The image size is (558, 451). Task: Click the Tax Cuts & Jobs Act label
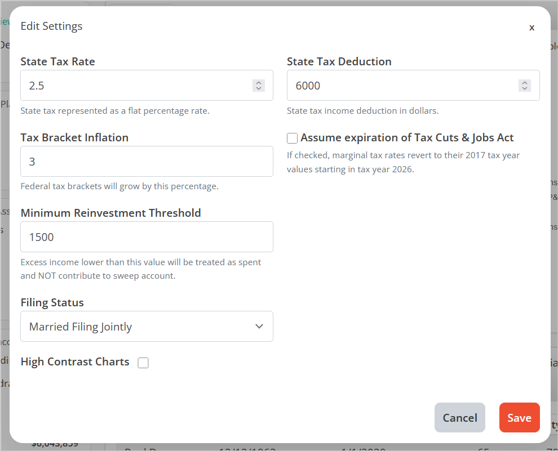407,138
